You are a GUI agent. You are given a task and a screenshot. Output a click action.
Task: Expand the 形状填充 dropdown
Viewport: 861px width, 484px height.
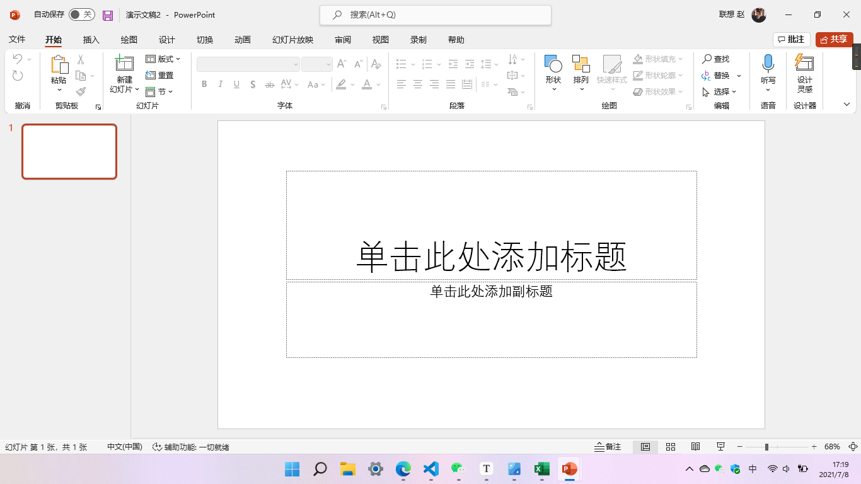pyautogui.click(x=681, y=59)
